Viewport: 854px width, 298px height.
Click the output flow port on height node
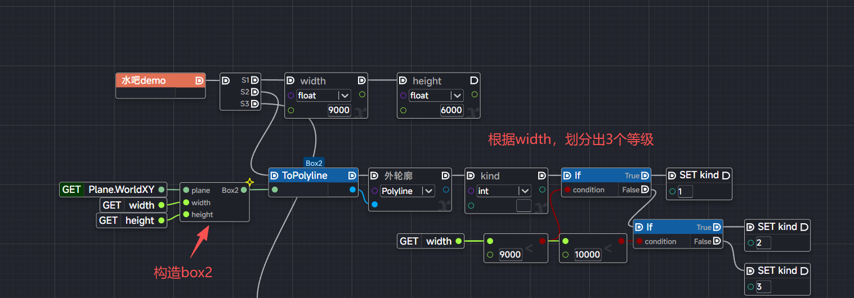[x=474, y=80]
